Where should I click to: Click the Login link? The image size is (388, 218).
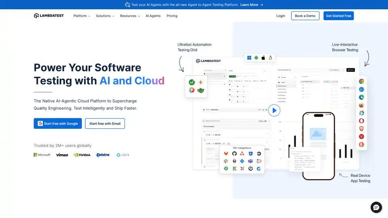[280, 16]
